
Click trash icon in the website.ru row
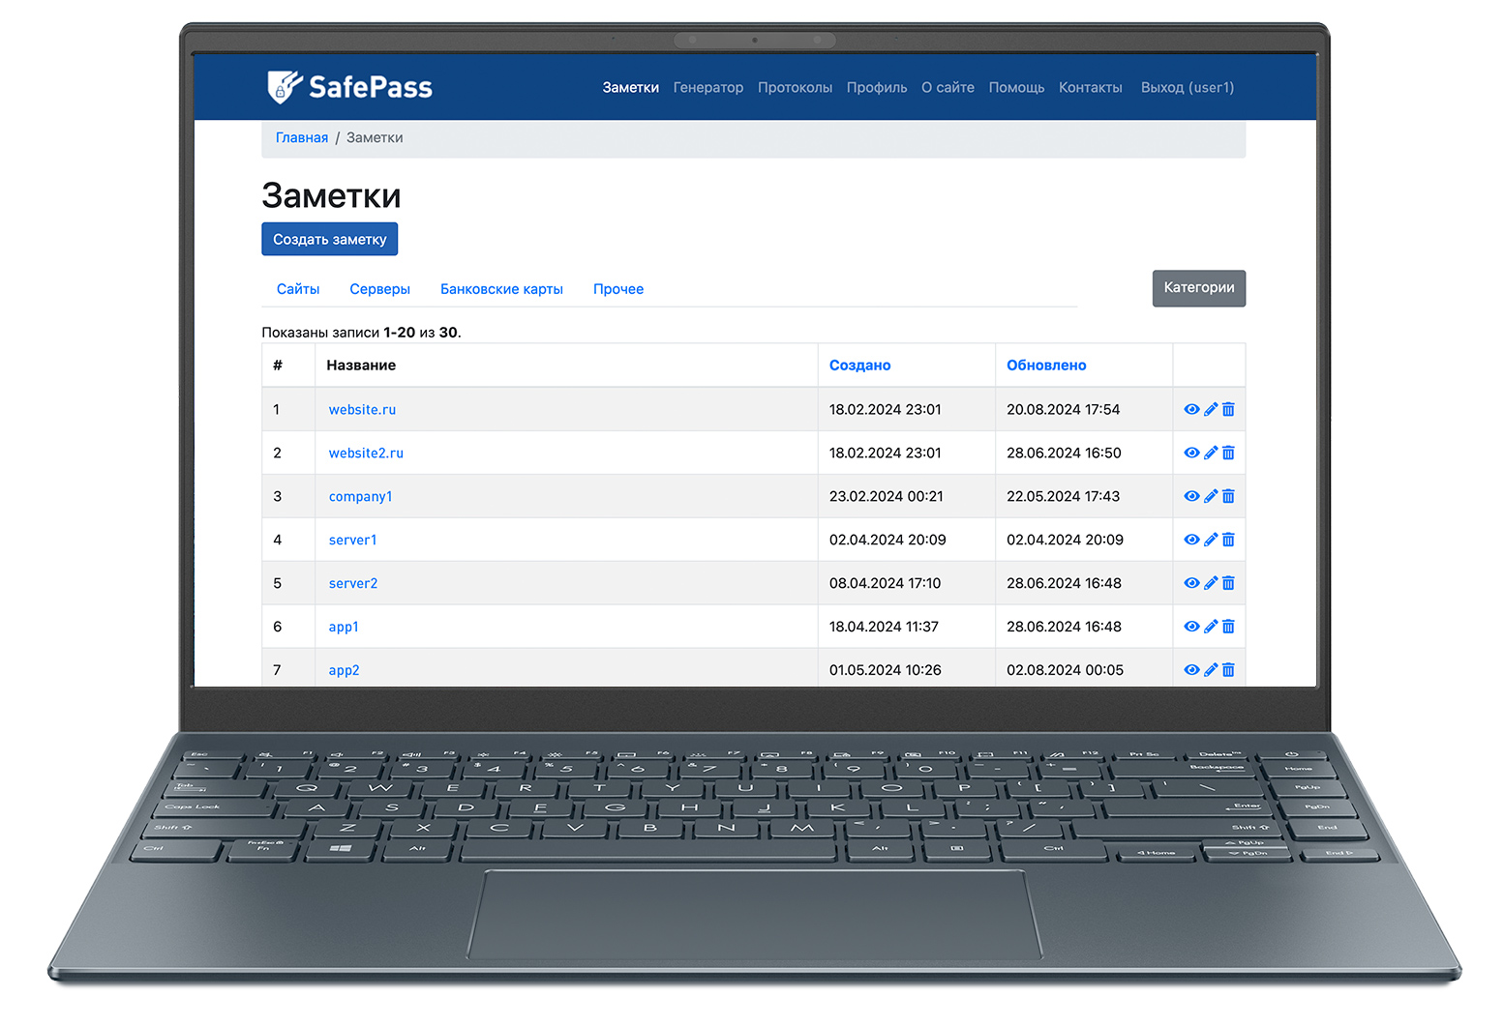[x=1228, y=410]
